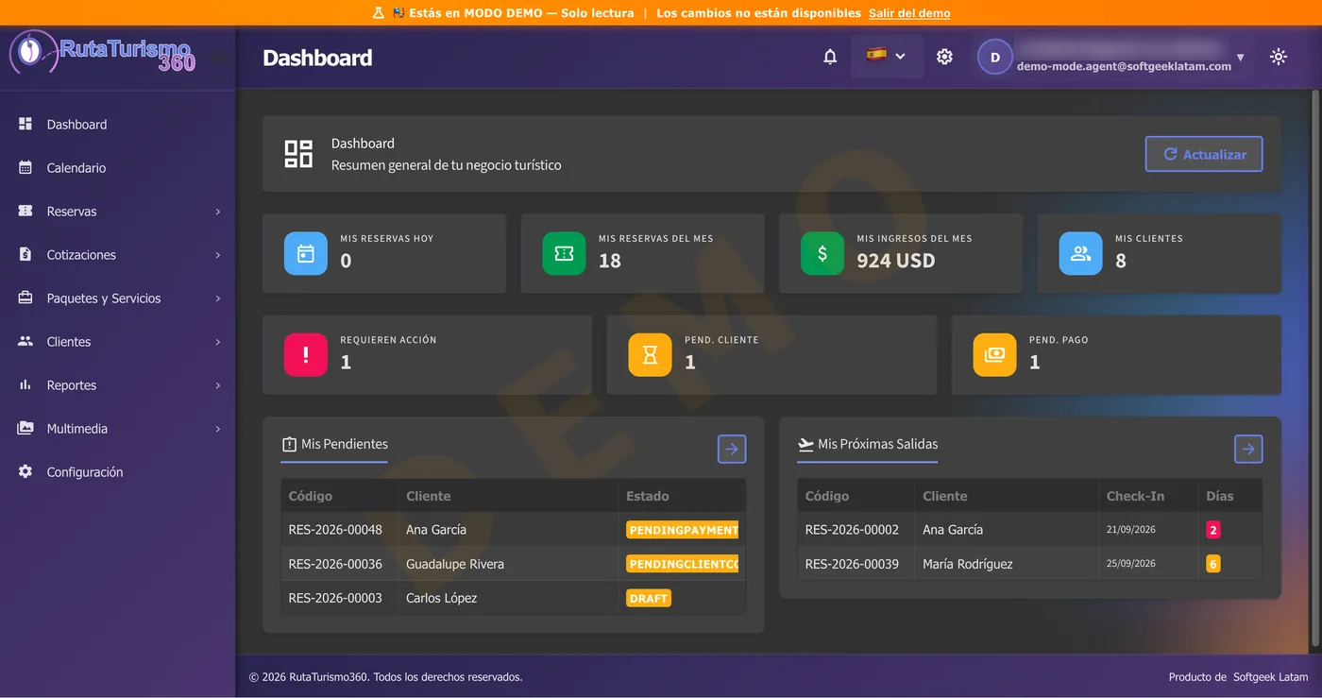The width and height of the screenshot is (1322, 698).
Task: Click Salir del demo link
Action: (909, 13)
